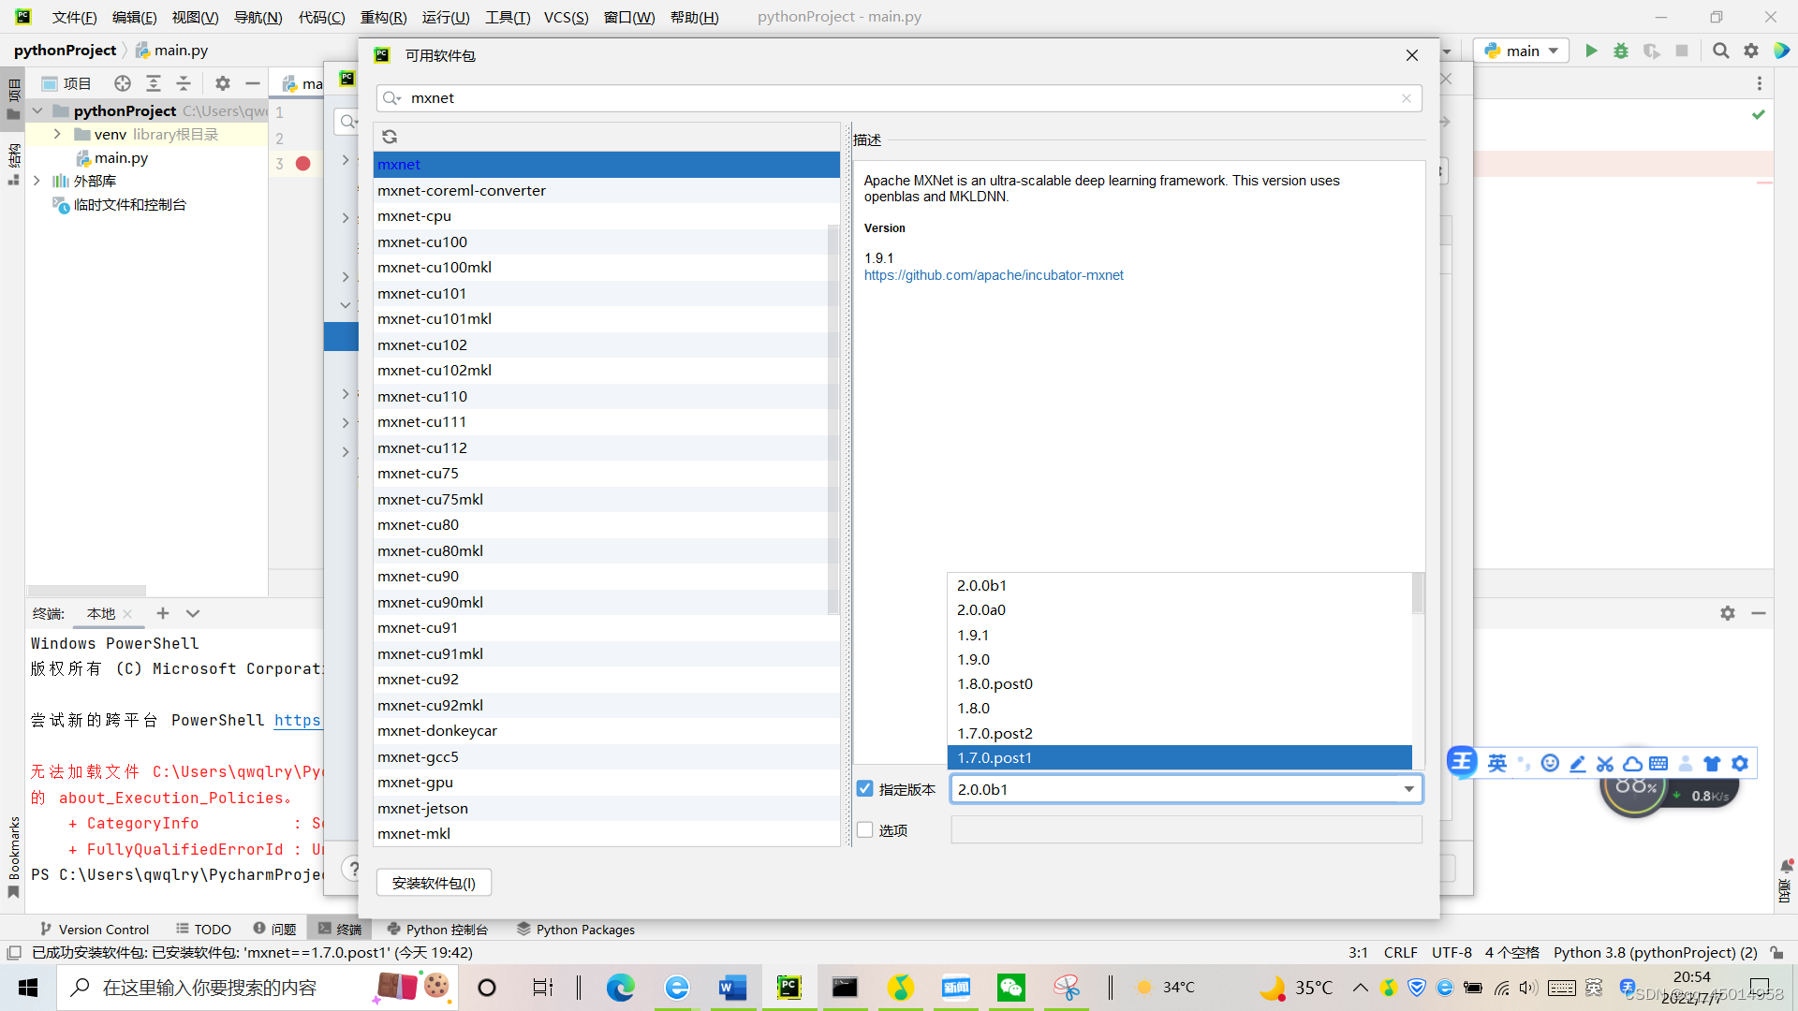This screenshot has height=1011, width=1798.
Task: Select version 1.7.0.post1 in list
Action: 1179,757
